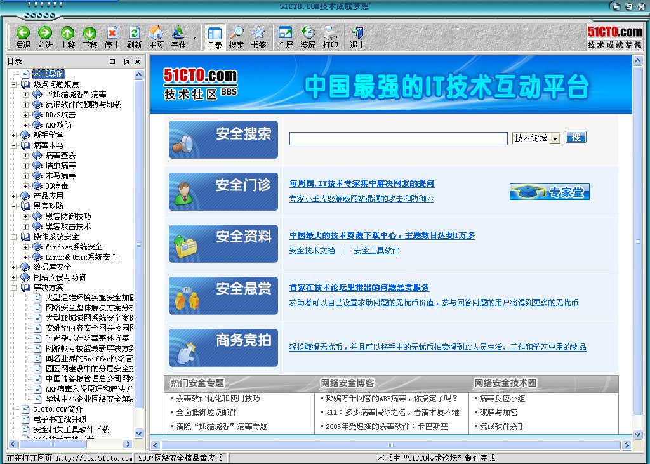The width and height of the screenshot is (650, 464).
Task: Go to 主页 home icon
Action: tap(156, 33)
